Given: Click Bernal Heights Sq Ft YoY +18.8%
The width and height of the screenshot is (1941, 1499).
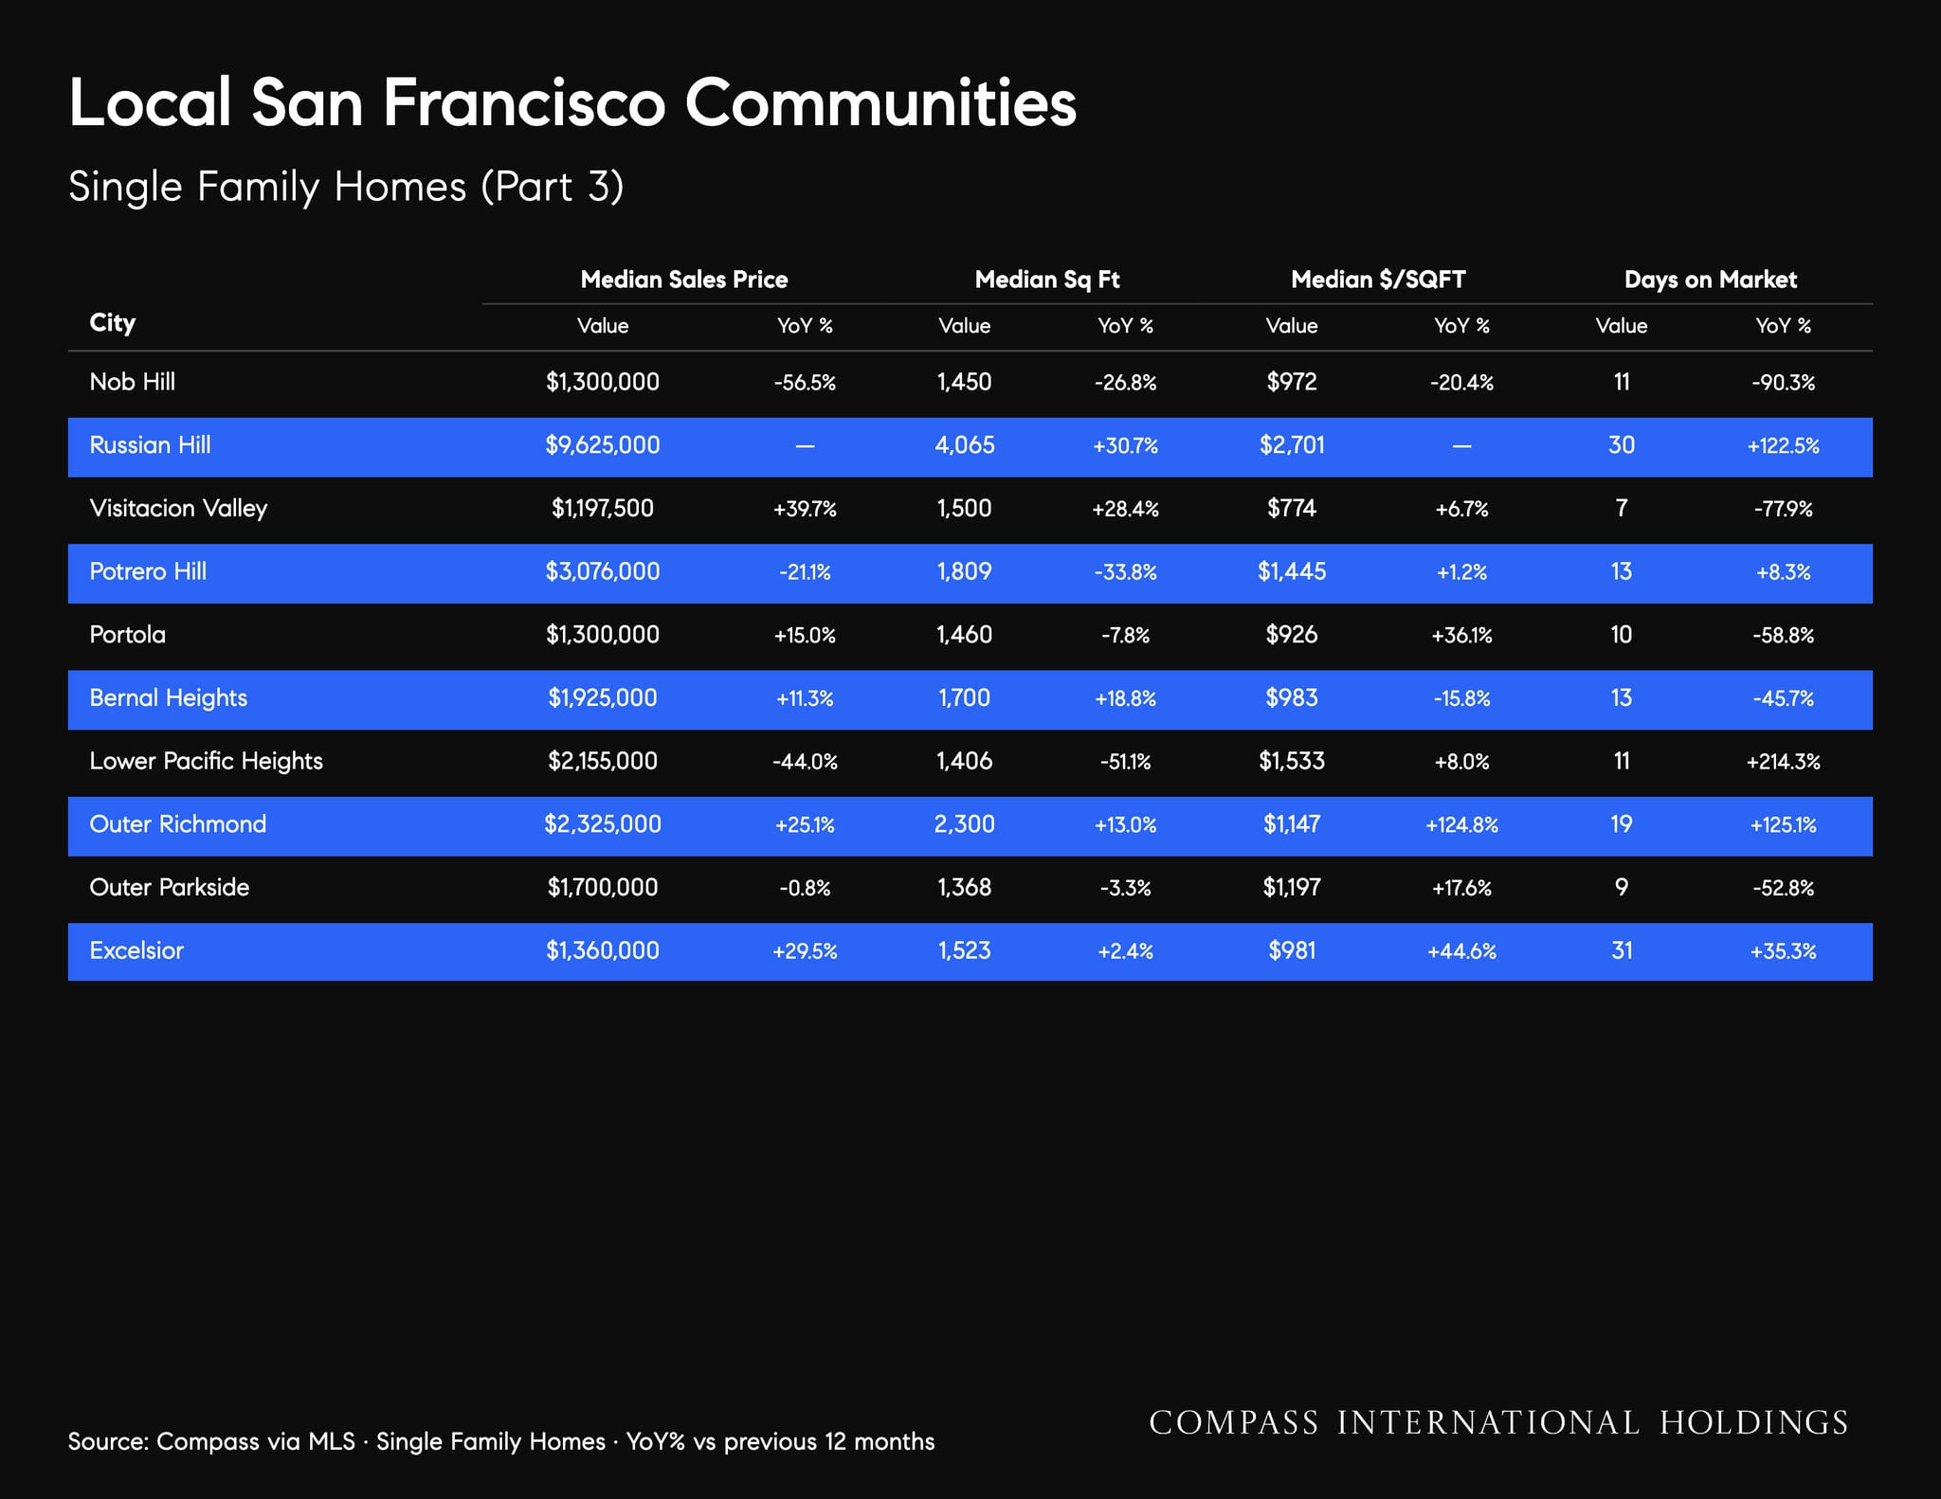Looking at the screenshot, I should [1125, 699].
